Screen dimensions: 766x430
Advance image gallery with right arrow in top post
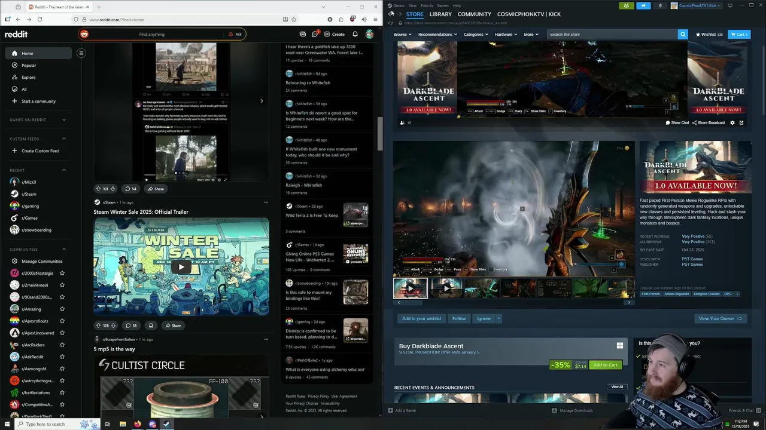click(x=262, y=101)
